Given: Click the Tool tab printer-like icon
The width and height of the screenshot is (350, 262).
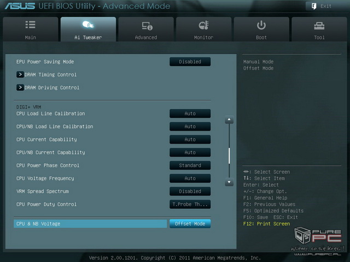Looking at the screenshot, I should pos(319,26).
